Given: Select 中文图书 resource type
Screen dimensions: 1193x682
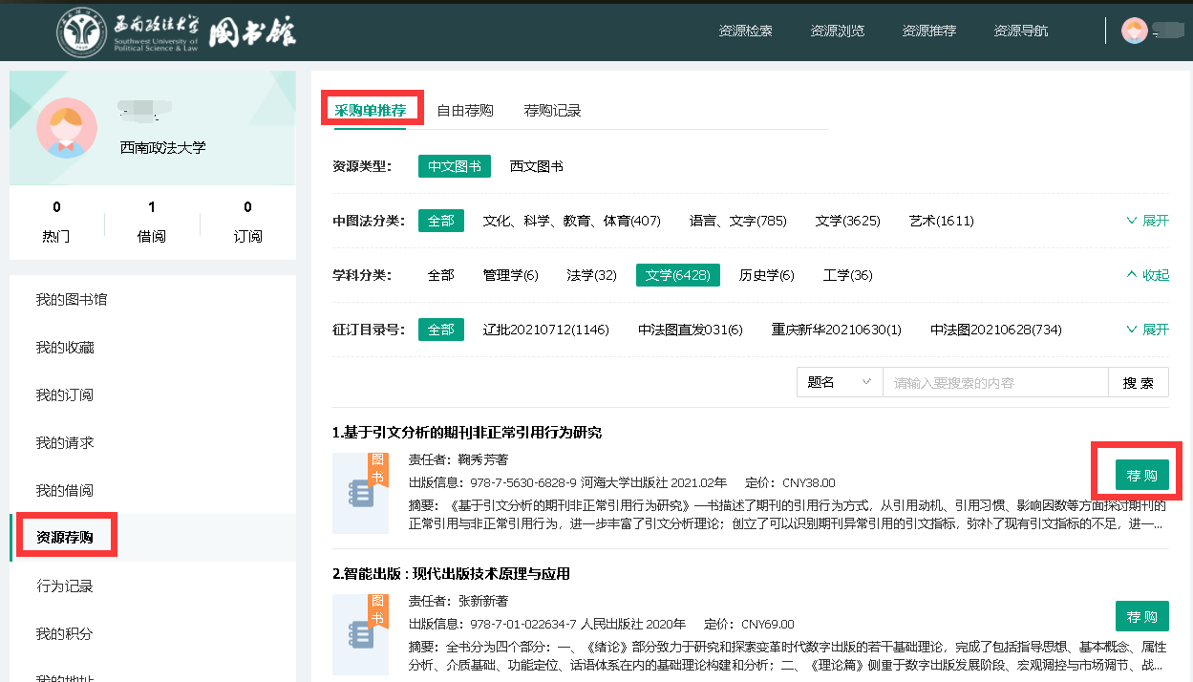Looking at the screenshot, I should [x=455, y=166].
